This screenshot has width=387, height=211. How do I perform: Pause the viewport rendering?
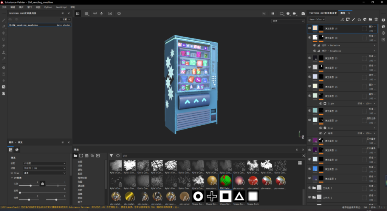(273, 14)
